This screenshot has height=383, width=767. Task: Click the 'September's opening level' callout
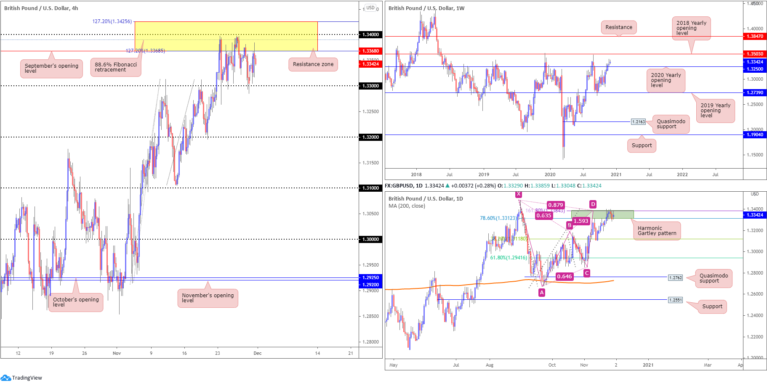52,69
